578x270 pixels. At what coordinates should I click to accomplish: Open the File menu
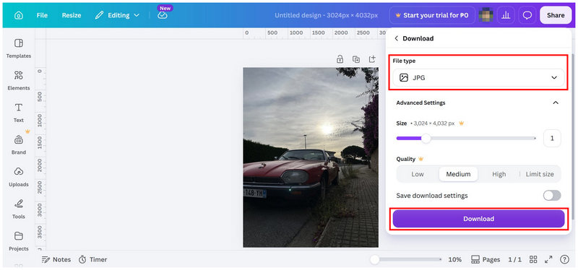pos(42,15)
